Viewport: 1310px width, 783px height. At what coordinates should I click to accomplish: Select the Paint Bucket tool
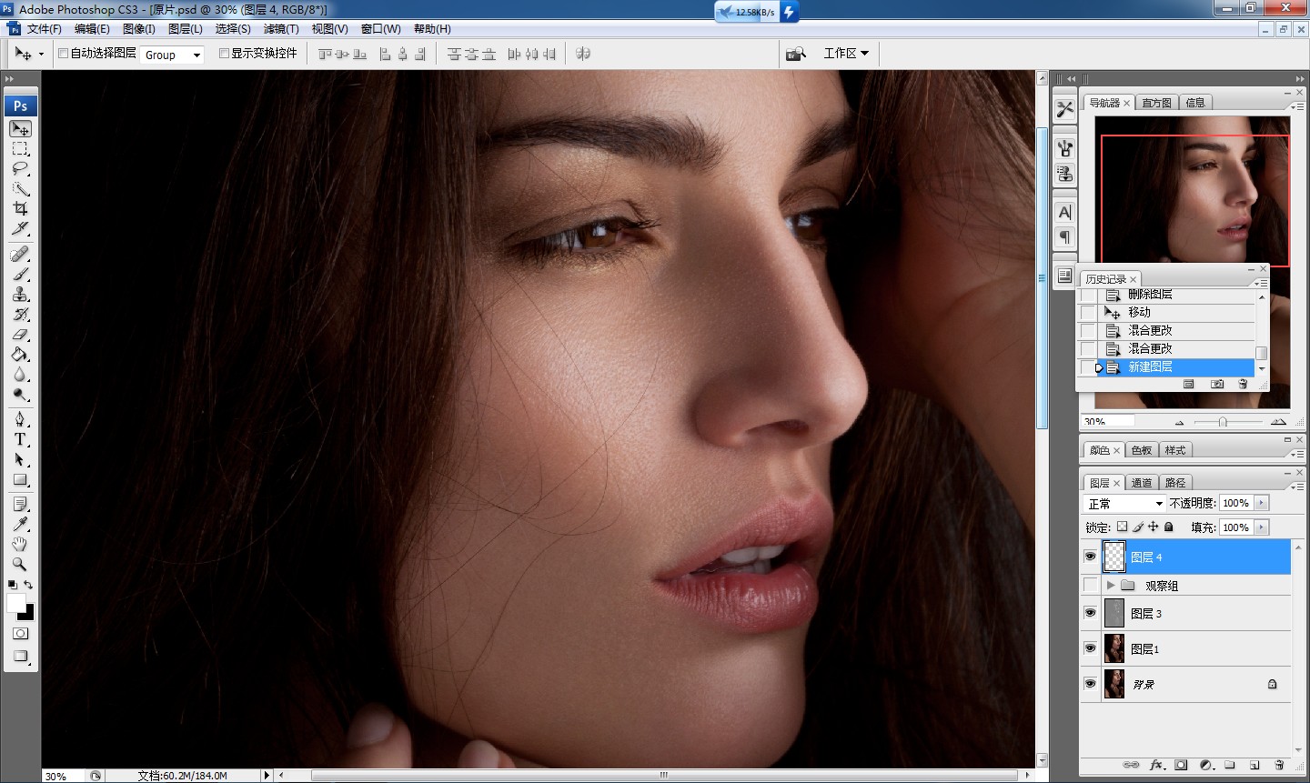point(20,354)
